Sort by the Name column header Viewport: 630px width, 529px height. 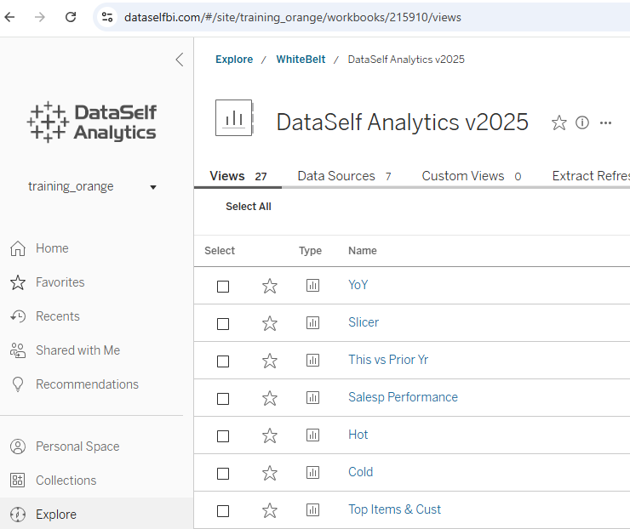point(363,251)
